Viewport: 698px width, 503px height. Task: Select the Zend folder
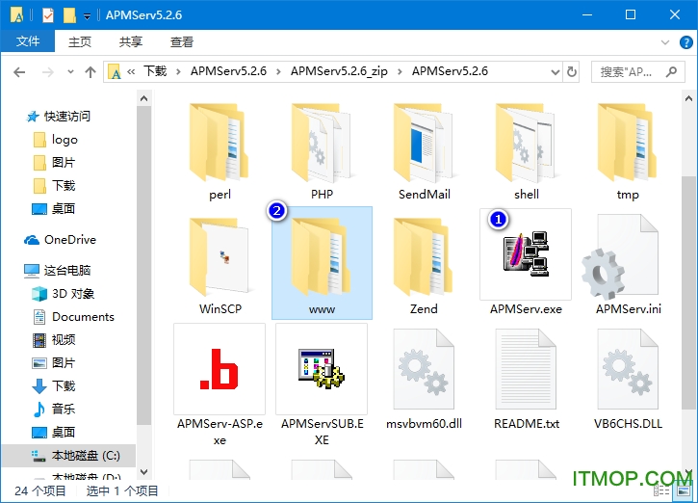[x=424, y=266]
